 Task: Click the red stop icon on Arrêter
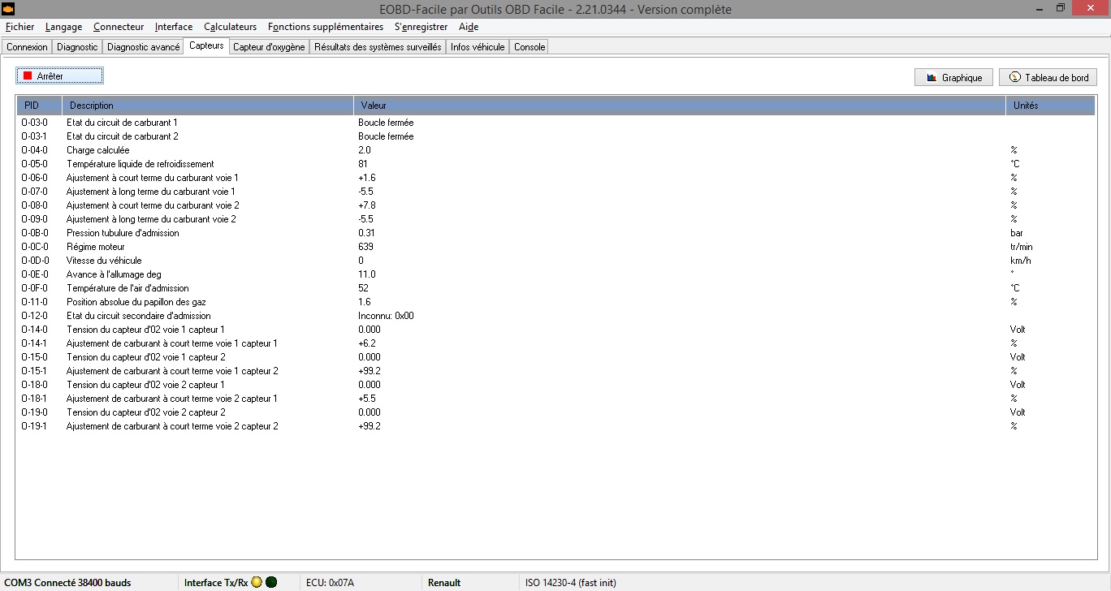[28, 76]
